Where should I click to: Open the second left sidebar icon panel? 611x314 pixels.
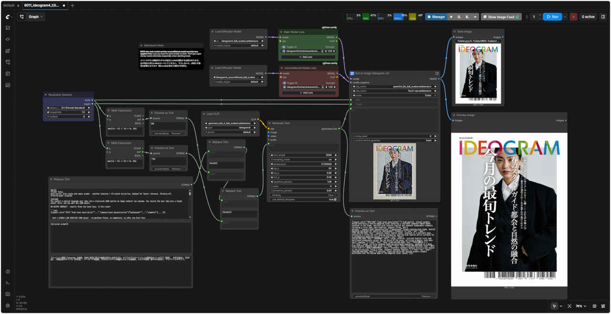click(8, 28)
